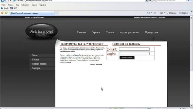Image resolution: width=193 pixels, height=109 pixels.
Task: Click the address bar dropdown arrow
Action: tap(146, 1)
